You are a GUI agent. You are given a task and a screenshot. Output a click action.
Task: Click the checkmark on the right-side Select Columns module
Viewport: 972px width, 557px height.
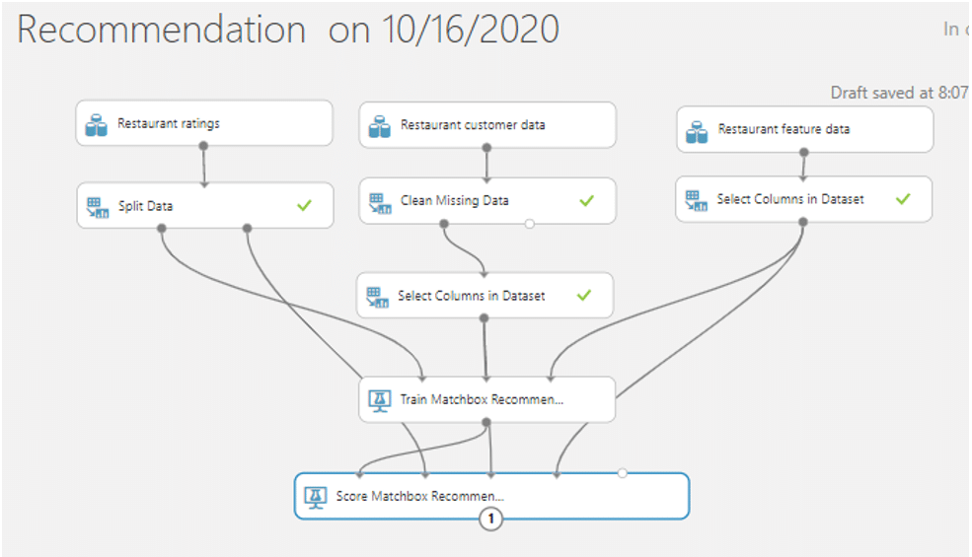pos(902,198)
